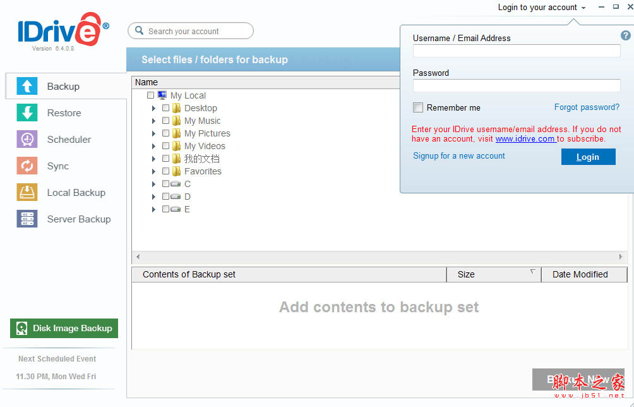Image resolution: width=634 pixels, height=407 pixels.
Task: Check the Favorites checkbox
Action: pyautogui.click(x=165, y=171)
